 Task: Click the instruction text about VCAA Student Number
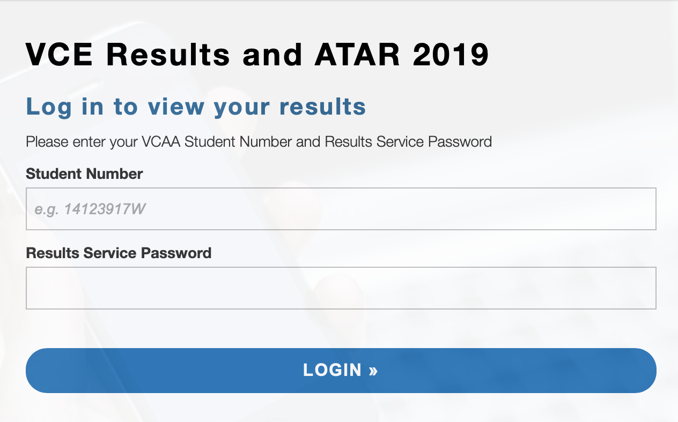[x=259, y=141]
